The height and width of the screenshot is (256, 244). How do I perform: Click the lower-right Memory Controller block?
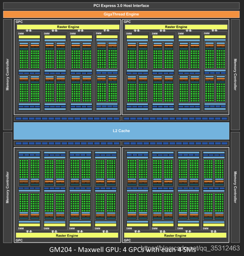(x=235, y=187)
